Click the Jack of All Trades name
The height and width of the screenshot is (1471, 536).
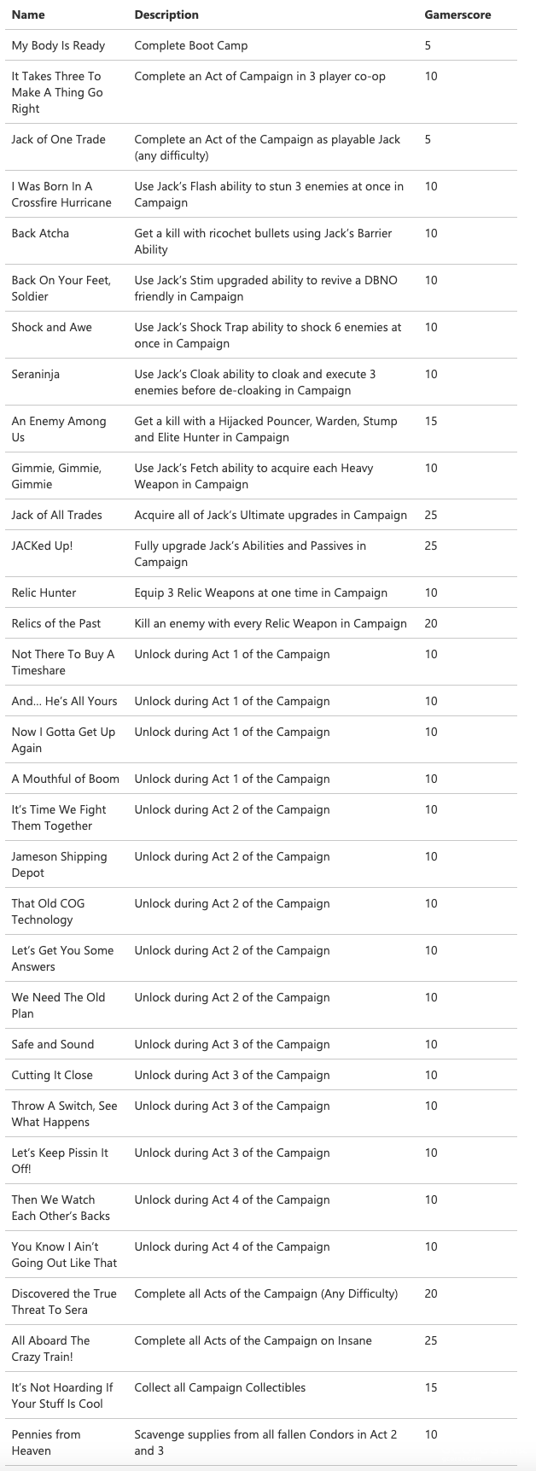[56, 515]
